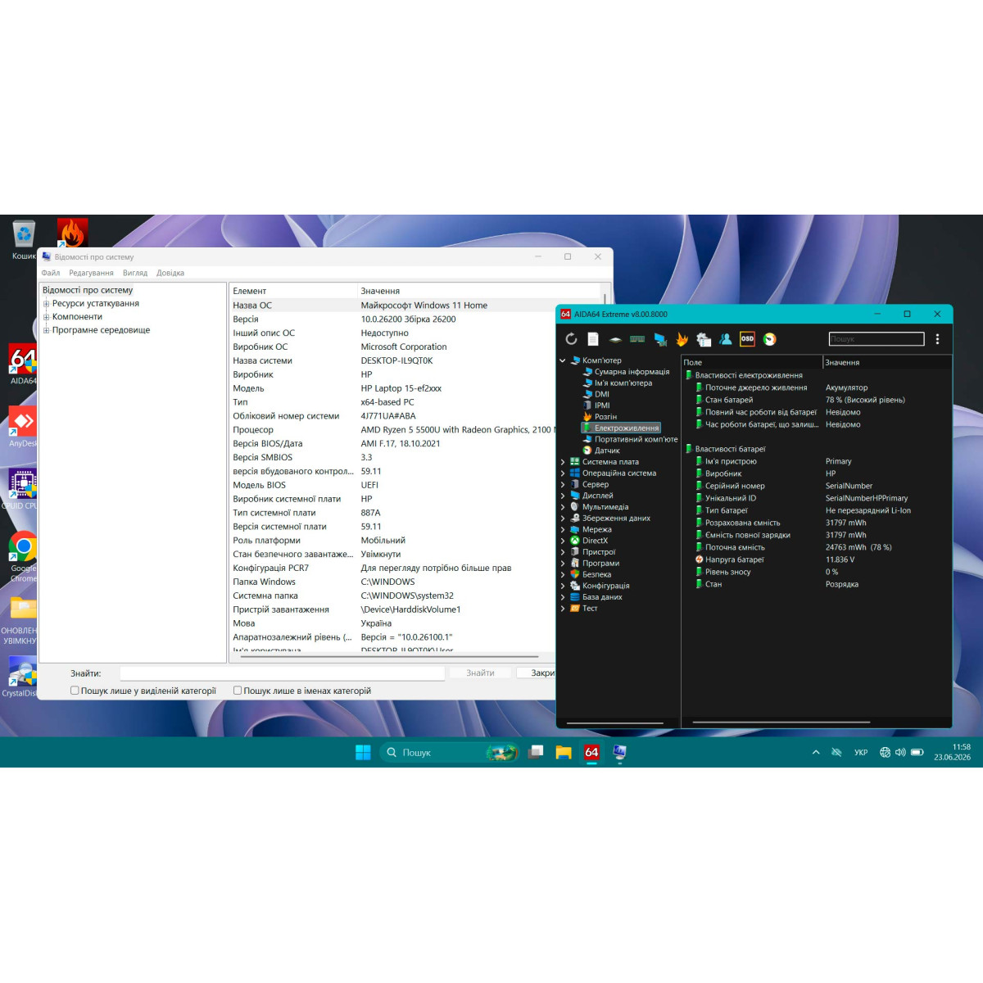
Task: Click the blue user icon in AIDA64 toolbar
Action: [726, 339]
